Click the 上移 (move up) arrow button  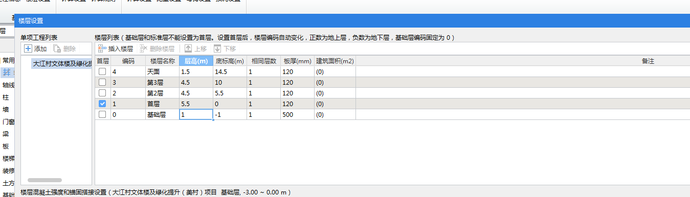click(195, 49)
